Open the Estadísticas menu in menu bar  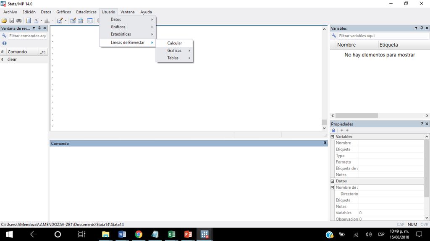pyautogui.click(x=87, y=12)
